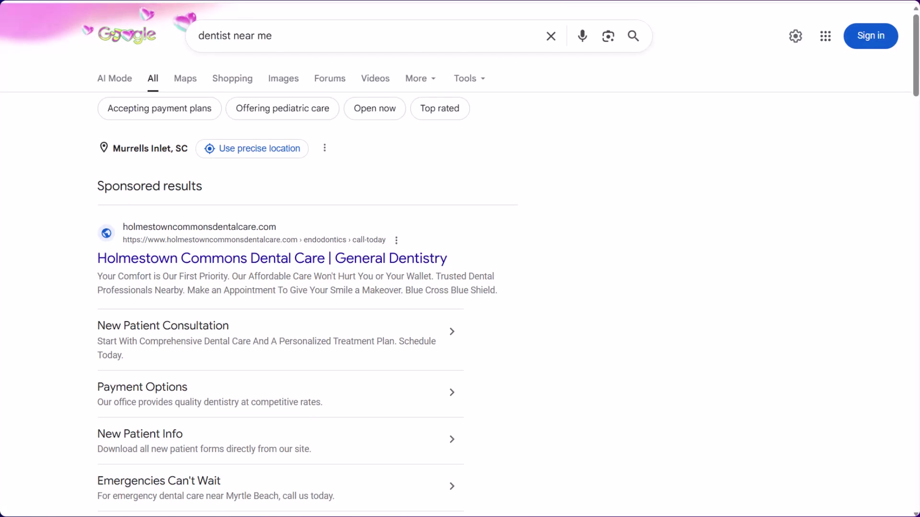Open the Maps tab
Screen dimensions: 920x517
point(185,79)
